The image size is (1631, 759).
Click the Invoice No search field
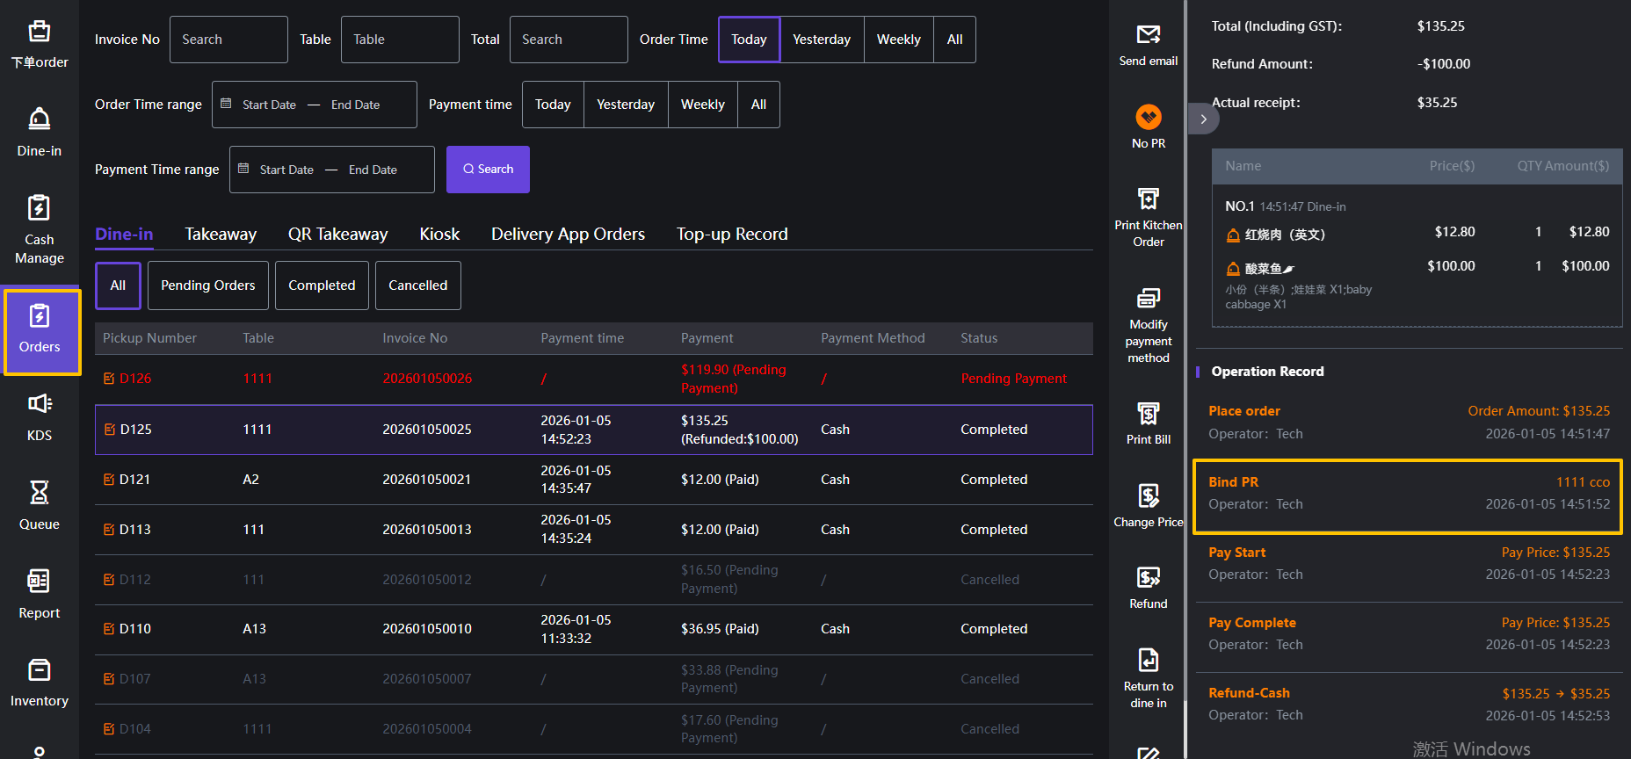[x=228, y=40]
